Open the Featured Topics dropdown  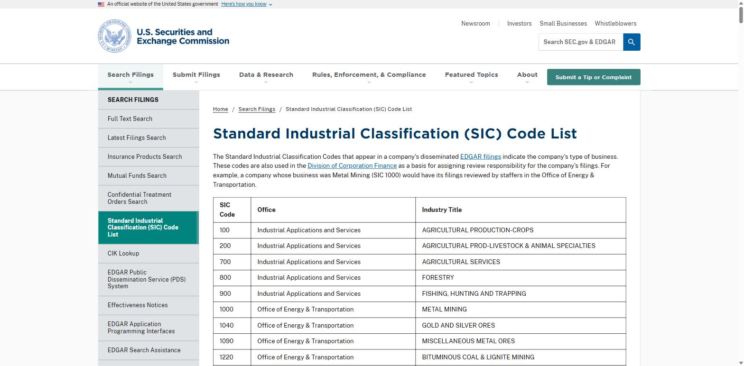pos(472,77)
